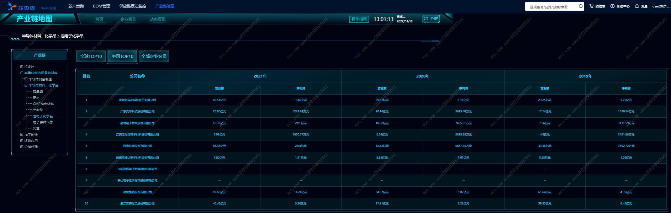This screenshot has height=213, width=671.
Task: Expand the 半导体设备制造 node
Action: point(26,79)
